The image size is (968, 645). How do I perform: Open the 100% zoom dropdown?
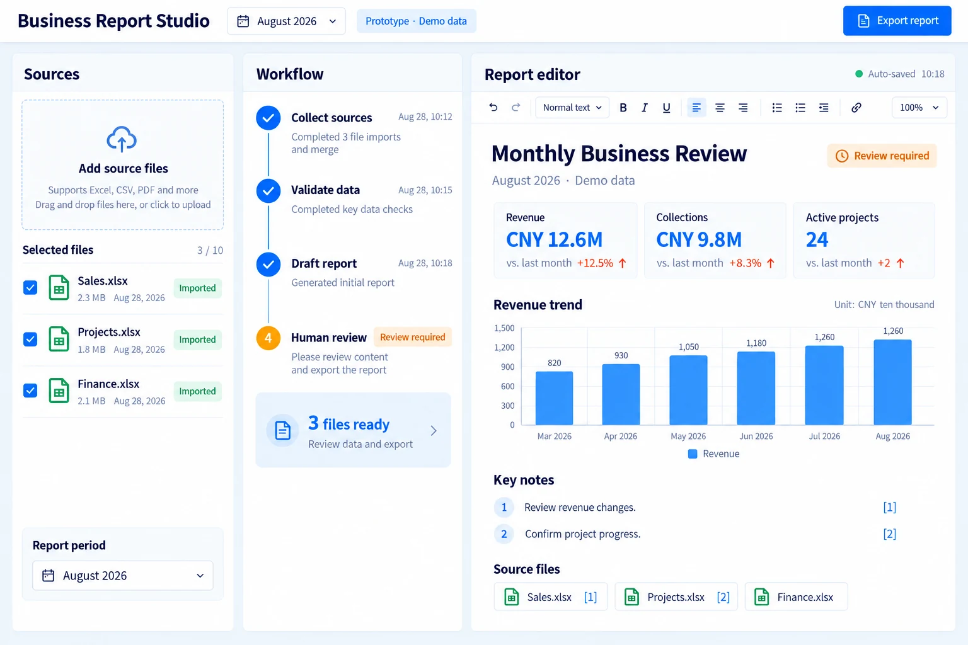(919, 108)
